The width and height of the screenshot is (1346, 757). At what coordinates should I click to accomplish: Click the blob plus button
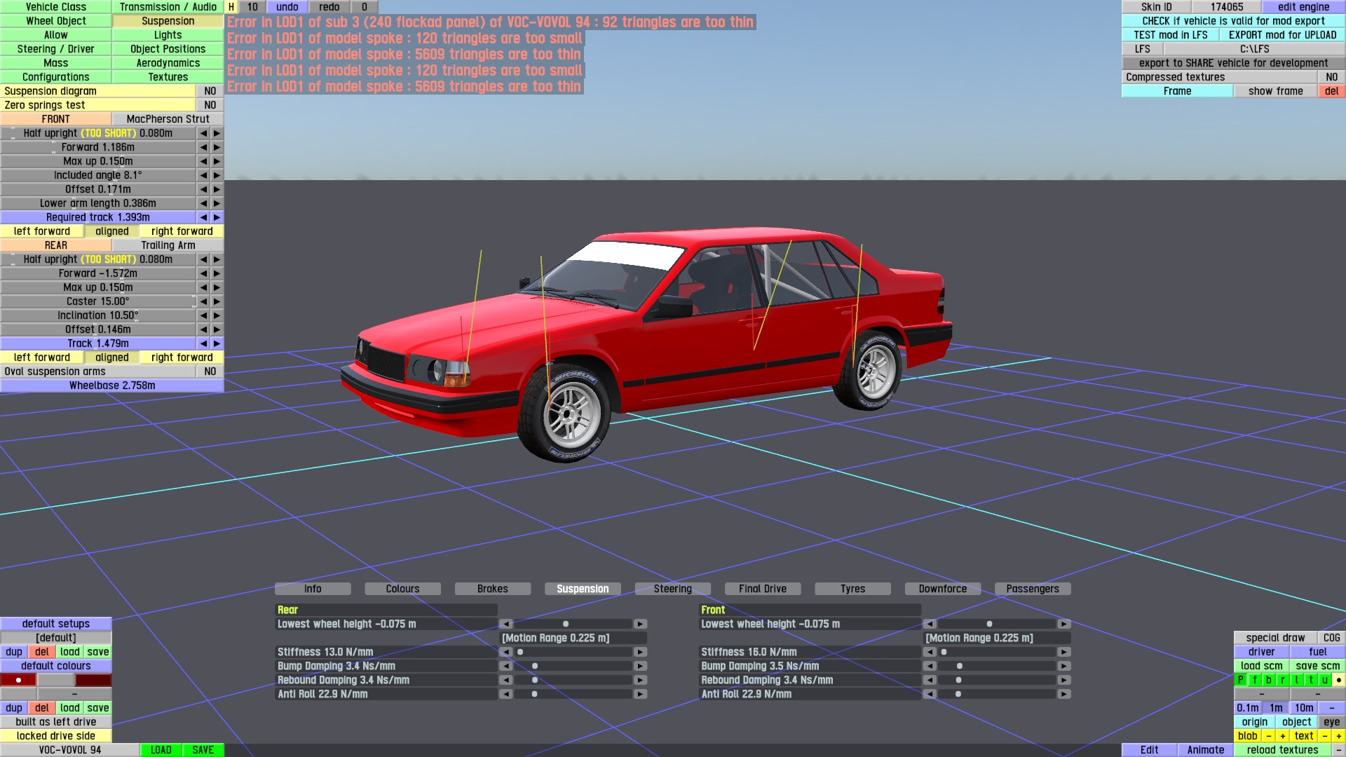coord(1282,736)
